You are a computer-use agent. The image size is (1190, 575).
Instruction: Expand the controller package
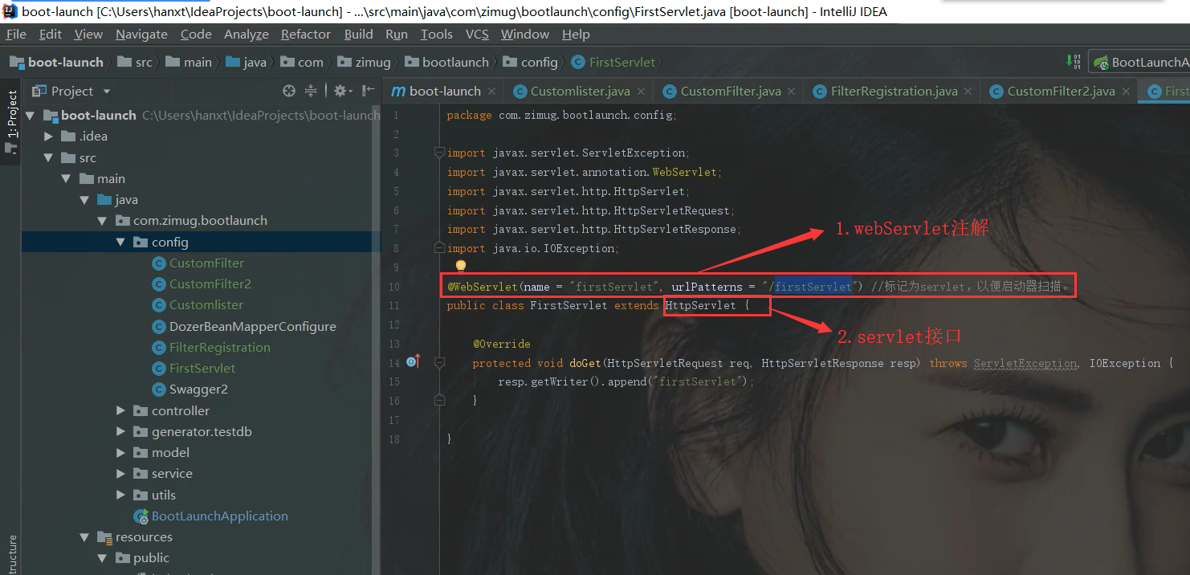pyautogui.click(x=120, y=411)
